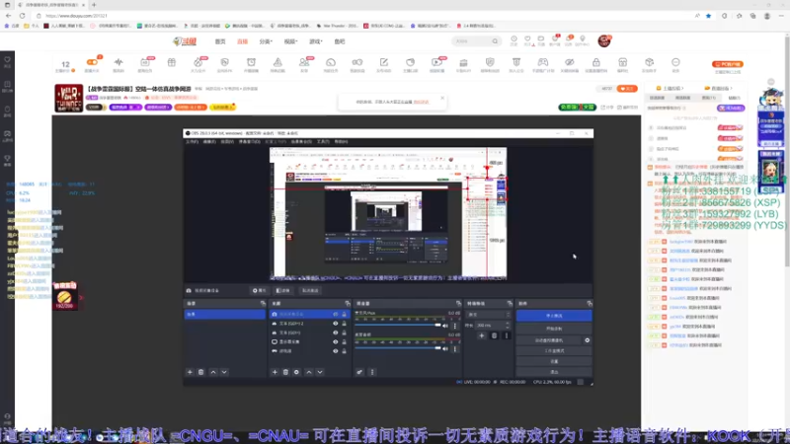Adjust the 300 ms transition duration stepper

508,326
